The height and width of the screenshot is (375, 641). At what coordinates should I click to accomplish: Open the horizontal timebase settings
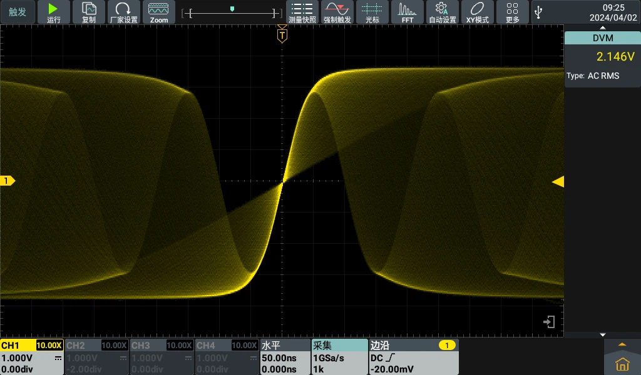pos(285,357)
